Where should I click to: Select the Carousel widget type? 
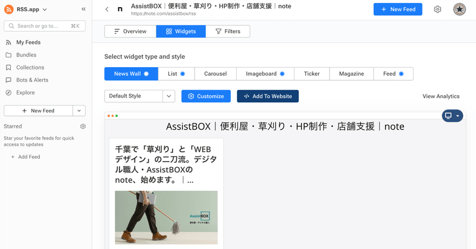(215, 74)
